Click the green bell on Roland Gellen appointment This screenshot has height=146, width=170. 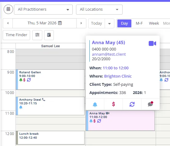coord(21,80)
